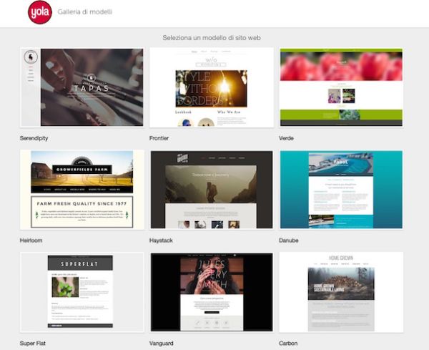This screenshot has width=429, height=350.
Task: Click the Danube name label
Action: tap(290, 240)
